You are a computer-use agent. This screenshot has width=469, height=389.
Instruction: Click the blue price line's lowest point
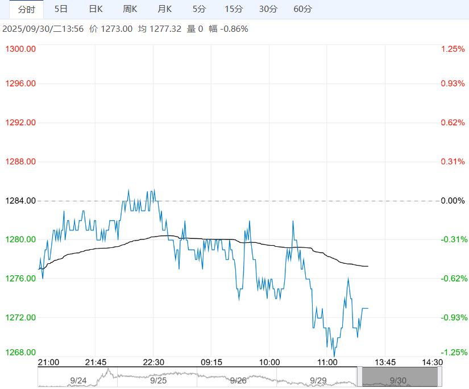(334, 356)
